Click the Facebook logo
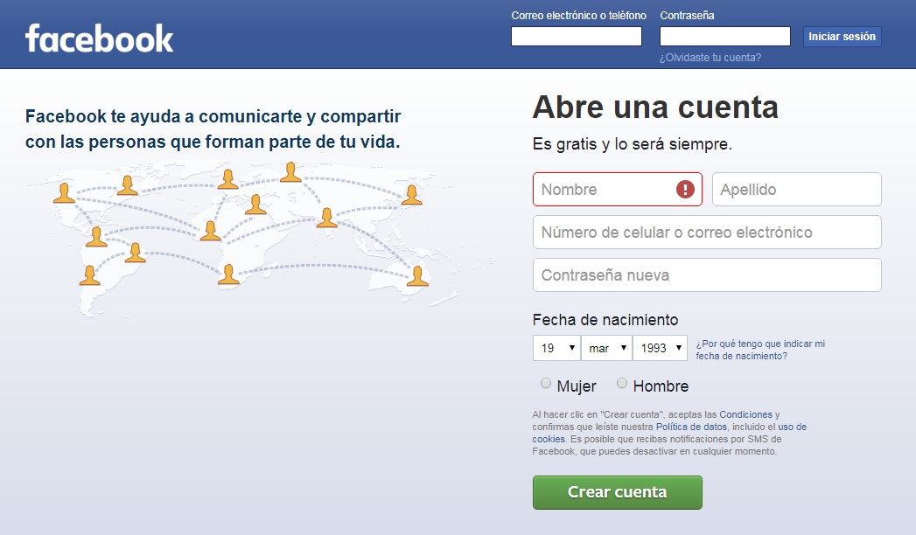This screenshot has width=916, height=535. [x=100, y=38]
